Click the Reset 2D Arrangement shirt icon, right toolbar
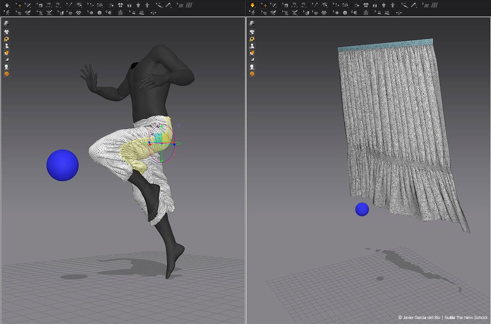 pos(366,5)
